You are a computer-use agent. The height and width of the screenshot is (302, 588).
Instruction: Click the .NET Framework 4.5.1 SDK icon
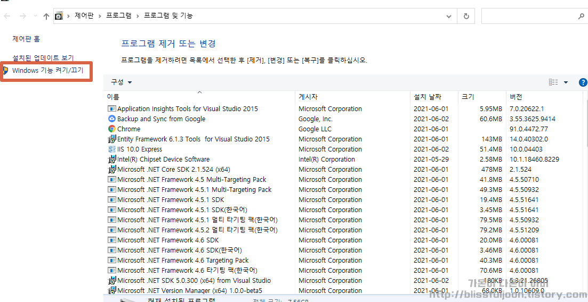point(112,200)
